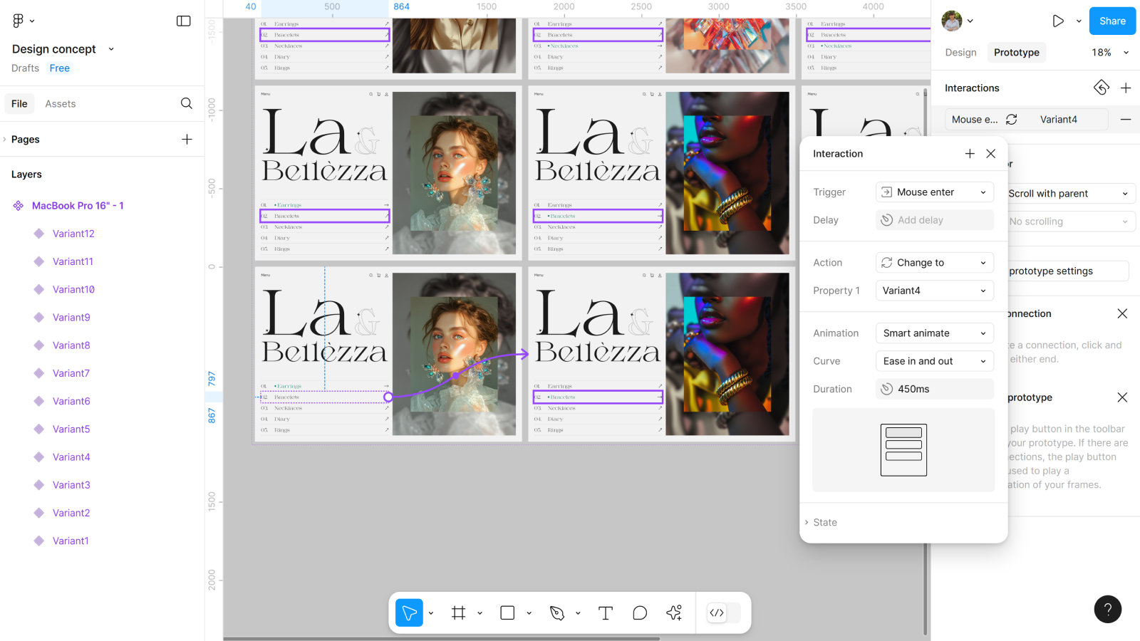Expand the State section
The image size is (1140, 641).
coord(824,522)
